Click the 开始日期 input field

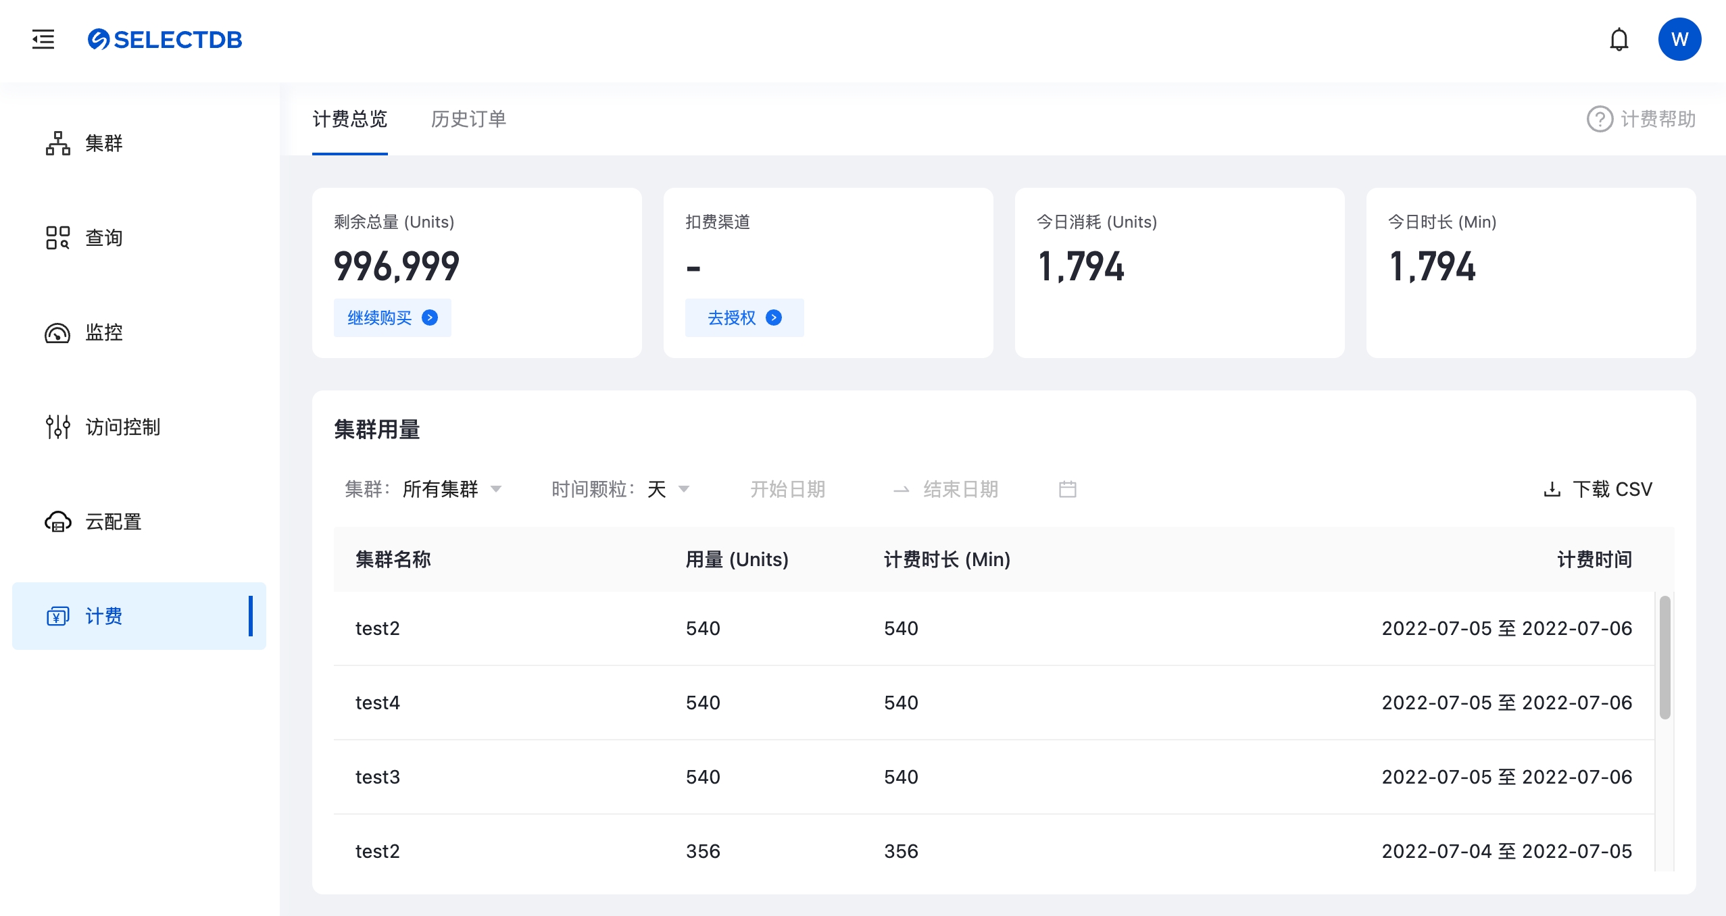pos(787,489)
